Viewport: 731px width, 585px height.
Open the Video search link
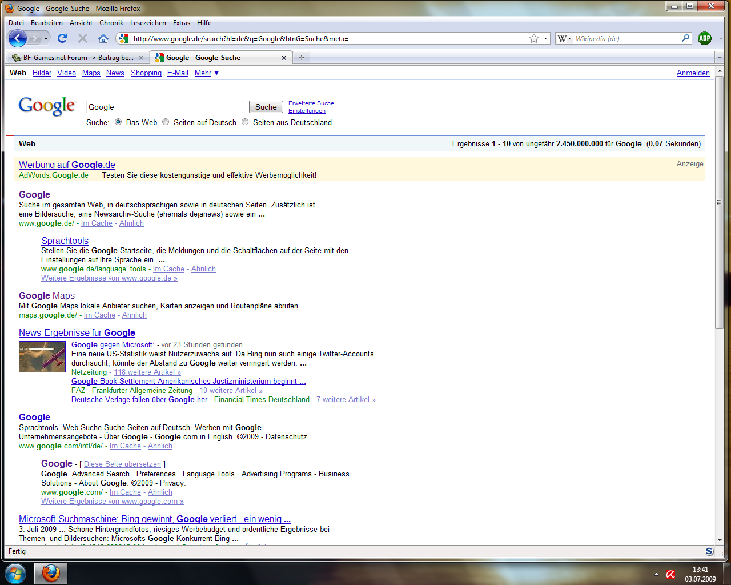pyautogui.click(x=66, y=73)
